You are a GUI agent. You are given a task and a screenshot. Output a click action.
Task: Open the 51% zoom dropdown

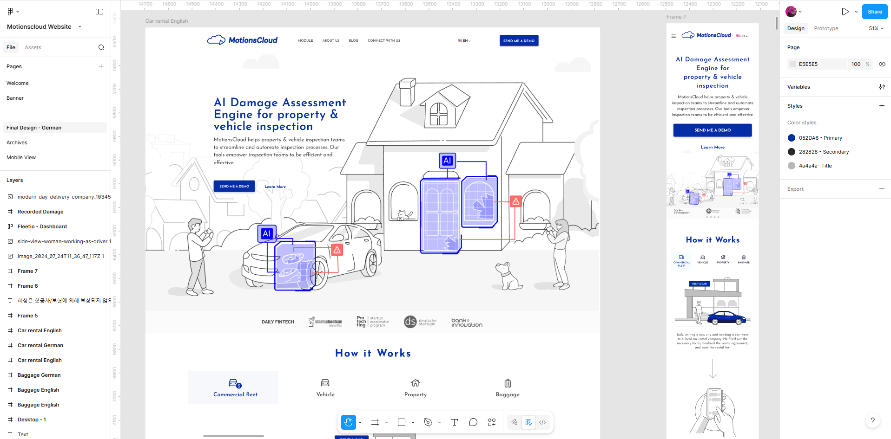click(x=876, y=28)
